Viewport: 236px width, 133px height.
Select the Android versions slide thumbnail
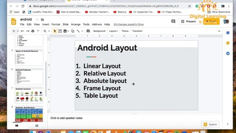(x=29, y=95)
